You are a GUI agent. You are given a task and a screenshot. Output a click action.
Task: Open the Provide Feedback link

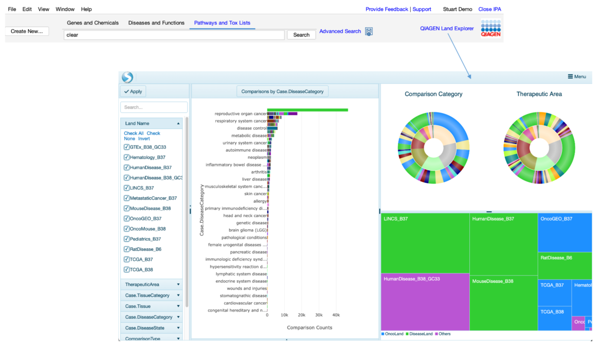pyautogui.click(x=387, y=9)
